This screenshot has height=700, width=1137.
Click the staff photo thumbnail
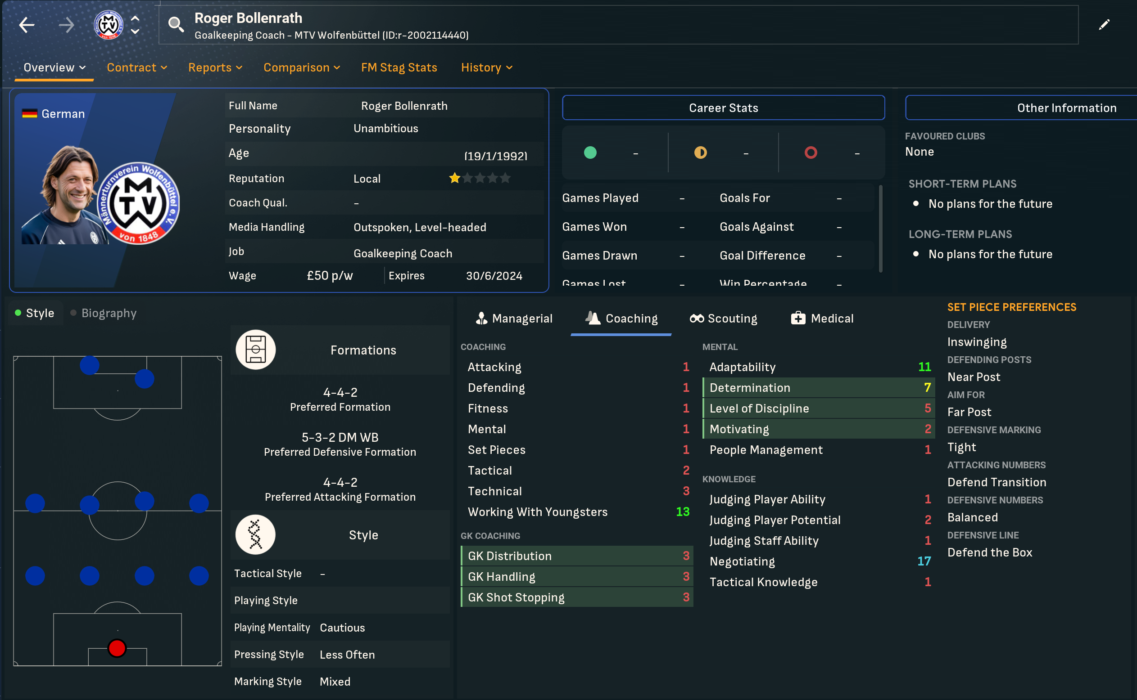click(65, 195)
